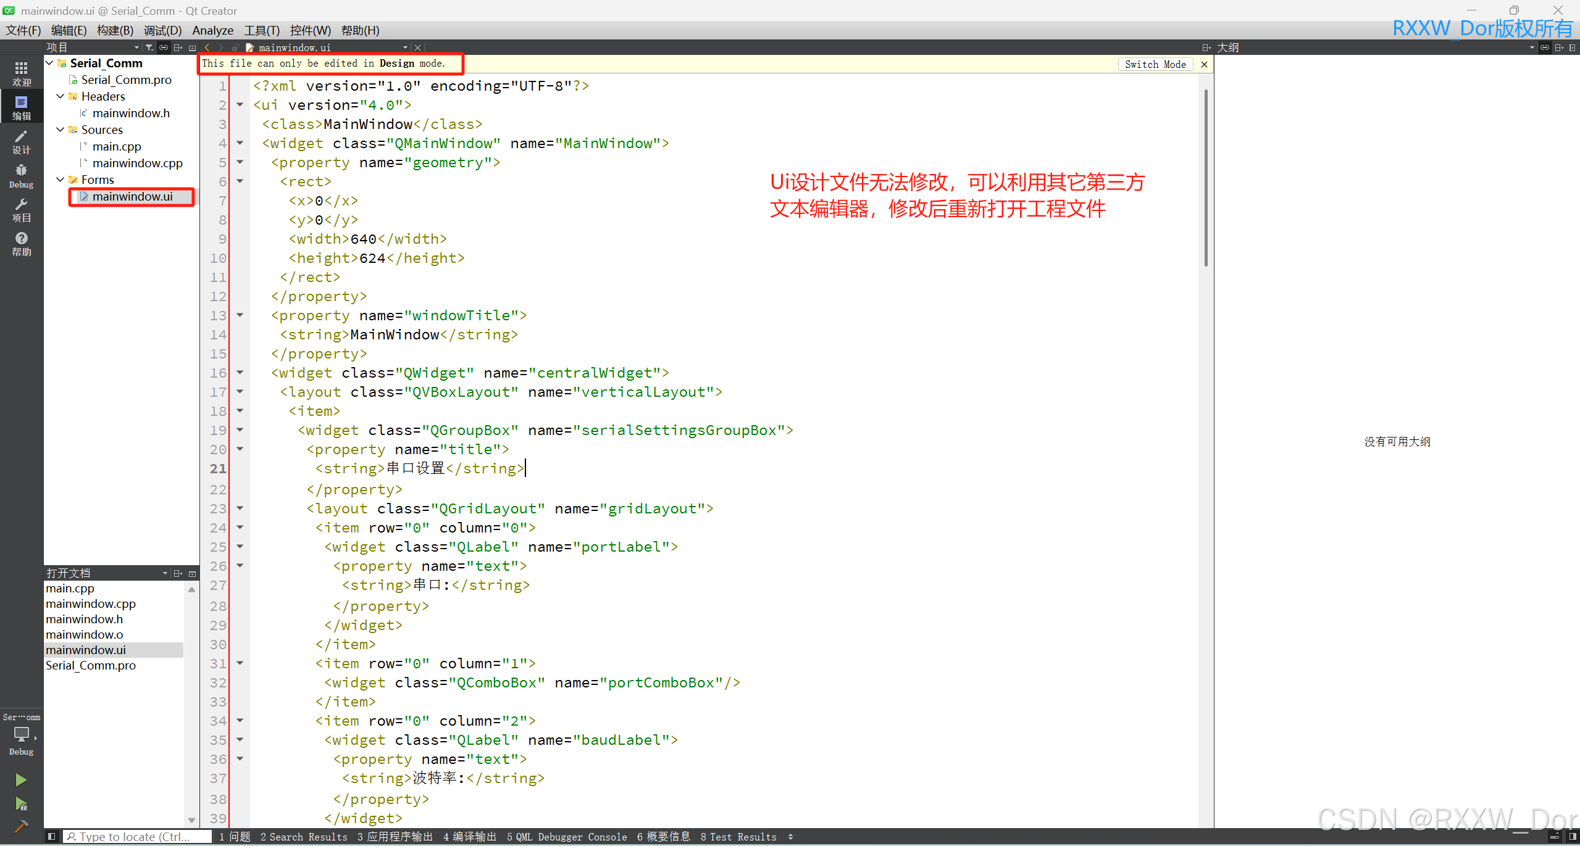
Task: Toggle synchronize with editor link icon
Action: (164, 48)
